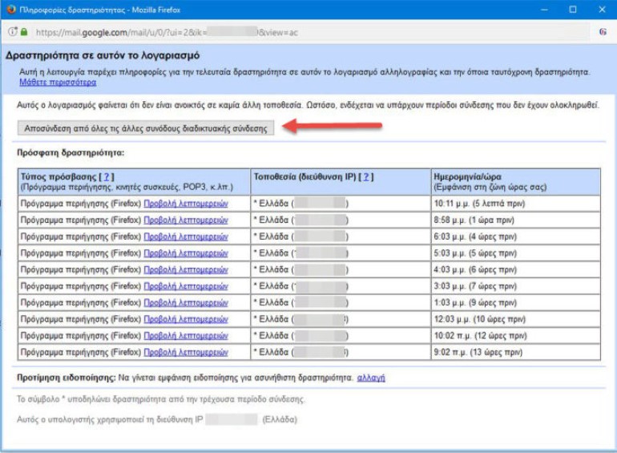The height and width of the screenshot is (453, 617).
Task: View details for the 10:11 μ.μ. session
Action: [x=186, y=203]
